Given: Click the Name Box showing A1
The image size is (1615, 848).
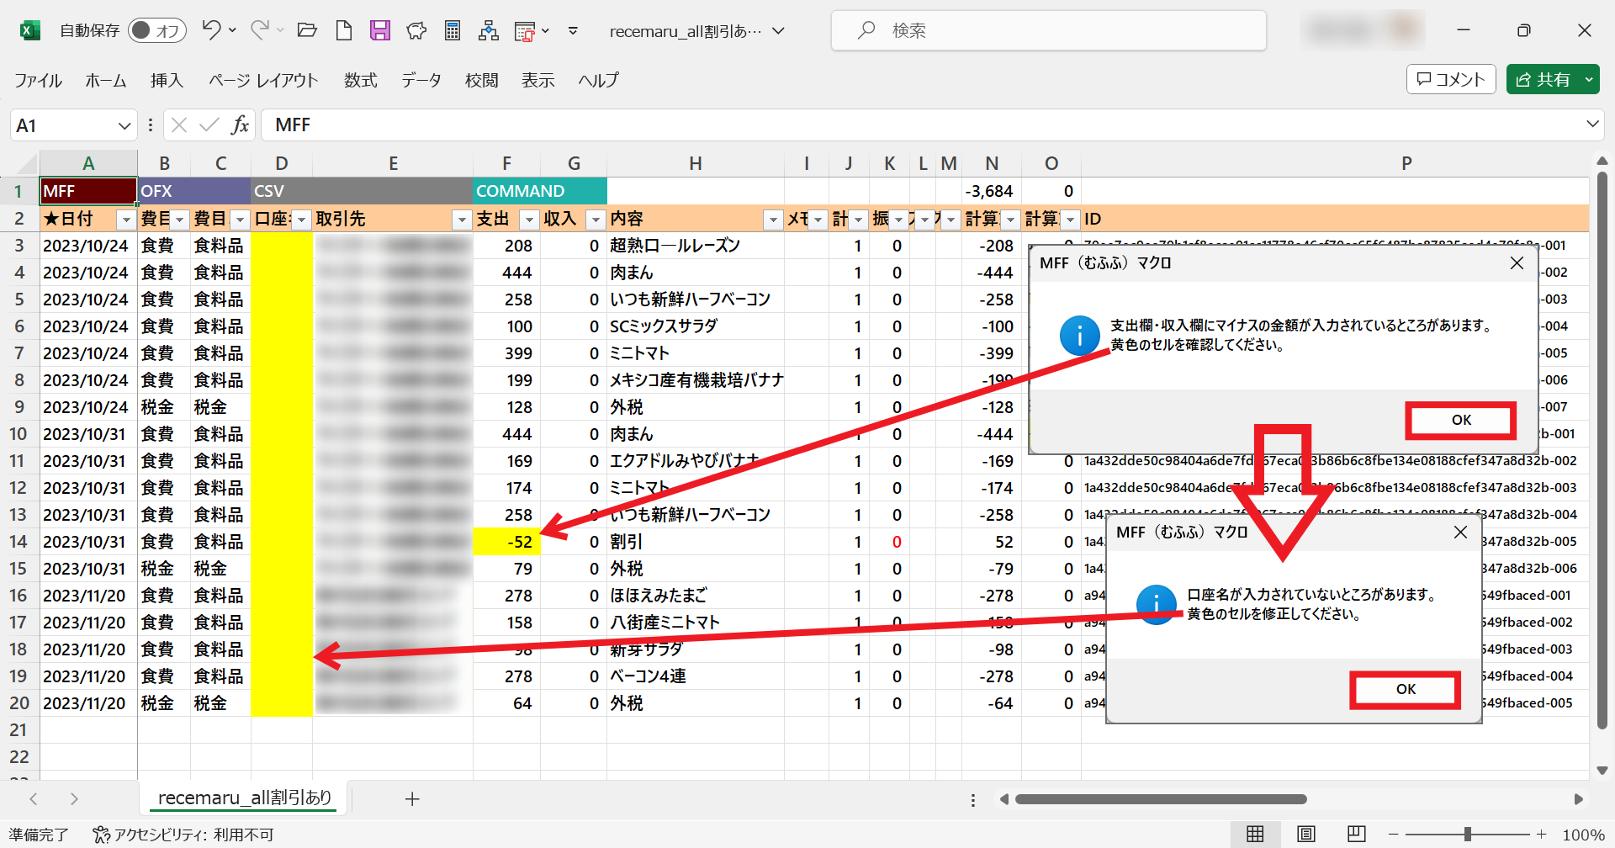Looking at the screenshot, I should [x=64, y=125].
